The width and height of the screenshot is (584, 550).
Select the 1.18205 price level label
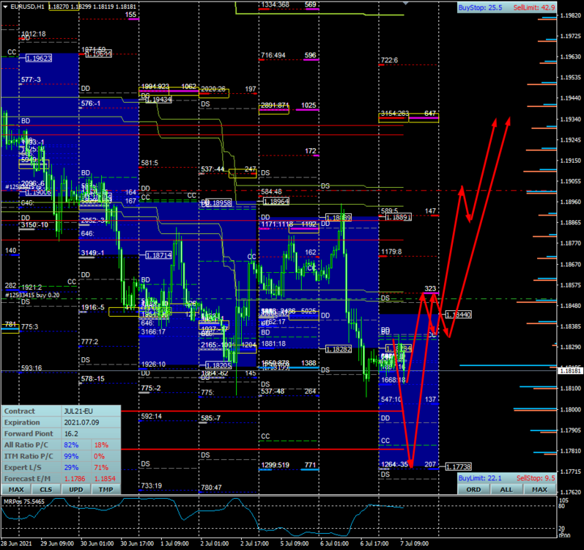(x=218, y=365)
